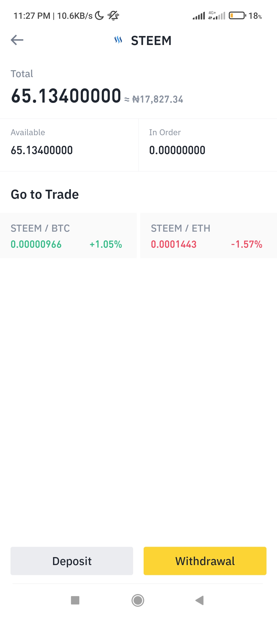
Task: Tap the Android back triangle icon
Action: pyautogui.click(x=200, y=600)
